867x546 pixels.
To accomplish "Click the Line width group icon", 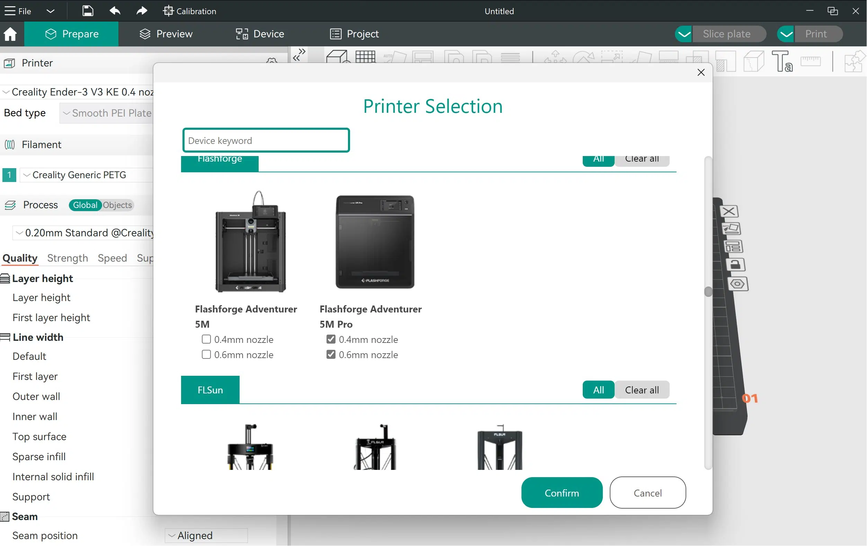I will pyautogui.click(x=5, y=337).
